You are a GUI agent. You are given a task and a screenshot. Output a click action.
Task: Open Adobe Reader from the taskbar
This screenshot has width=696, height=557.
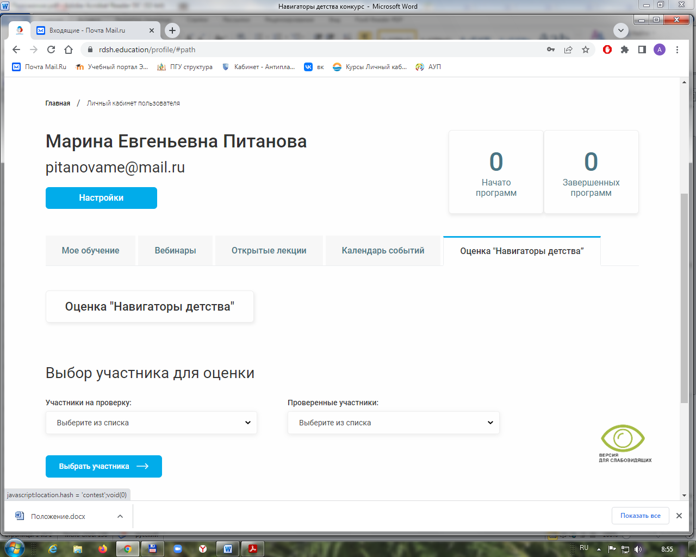pyautogui.click(x=252, y=549)
